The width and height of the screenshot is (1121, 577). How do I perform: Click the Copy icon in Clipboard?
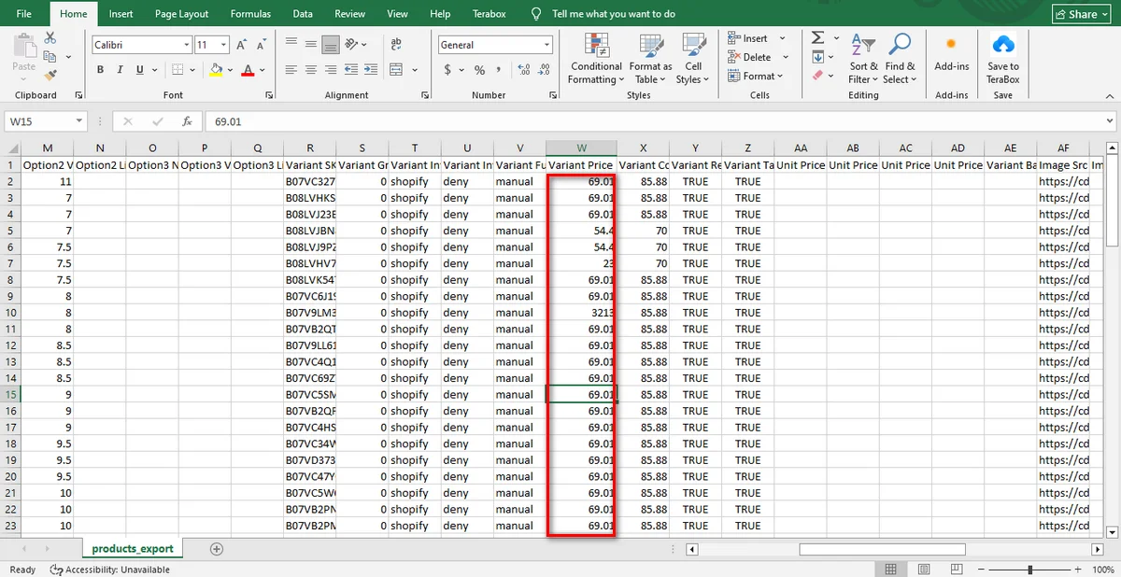tap(50, 56)
